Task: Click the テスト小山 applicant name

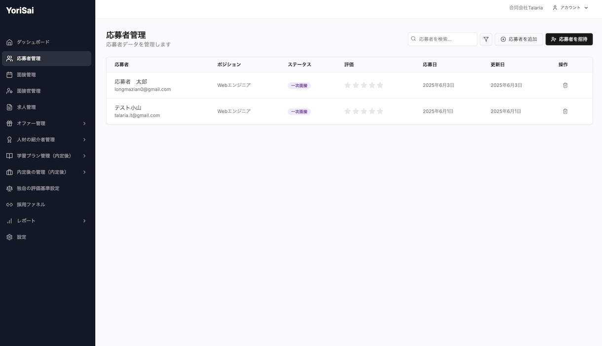Action: point(128,108)
